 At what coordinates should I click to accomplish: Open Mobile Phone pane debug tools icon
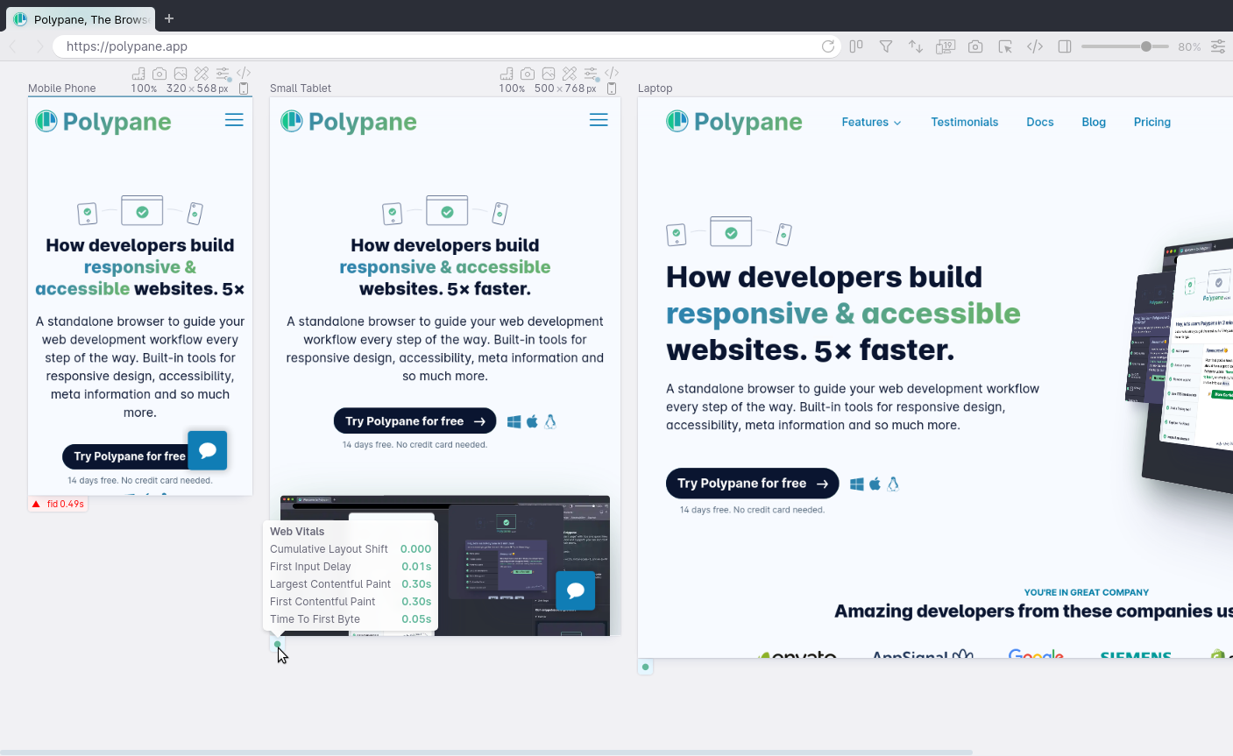tap(202, 74)
